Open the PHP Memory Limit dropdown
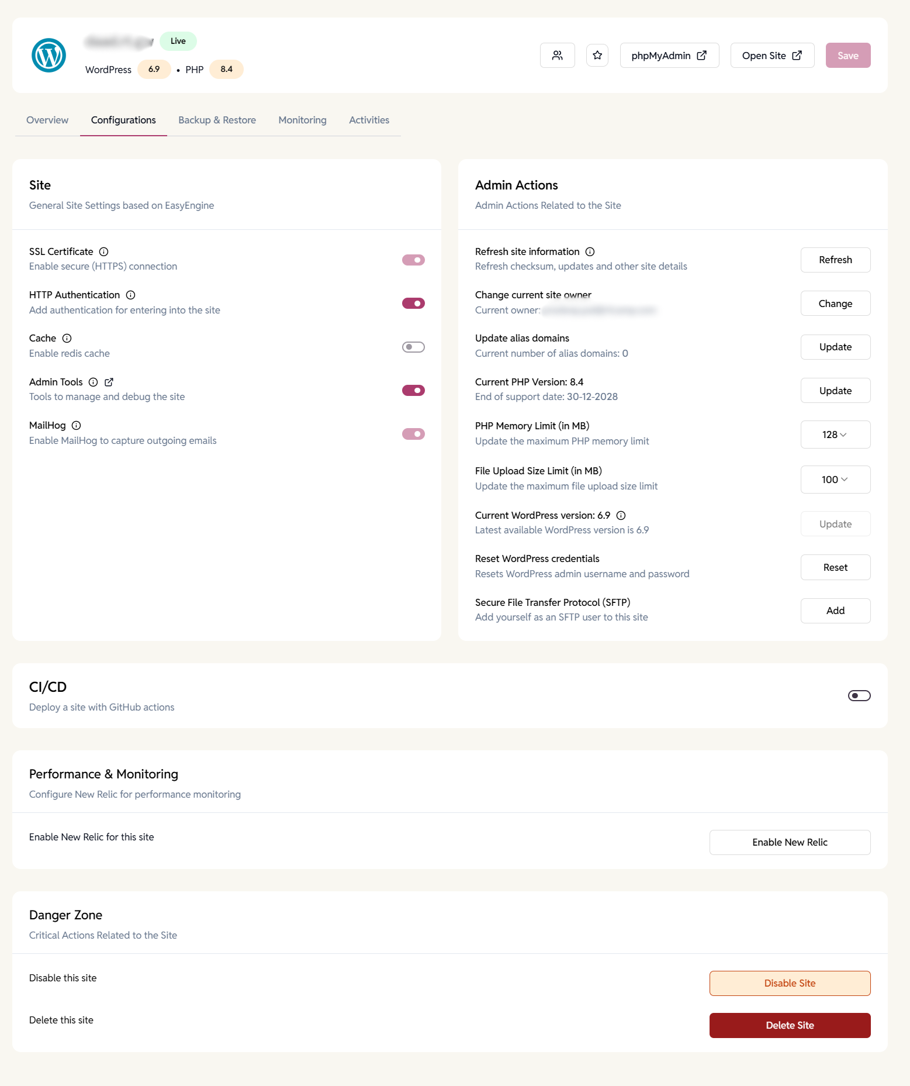 click(x=835, y=435)
